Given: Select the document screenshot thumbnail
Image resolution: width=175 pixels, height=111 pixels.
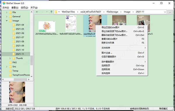Looking at the screenshot, I should pyautogui.click(x=71, y=24).
